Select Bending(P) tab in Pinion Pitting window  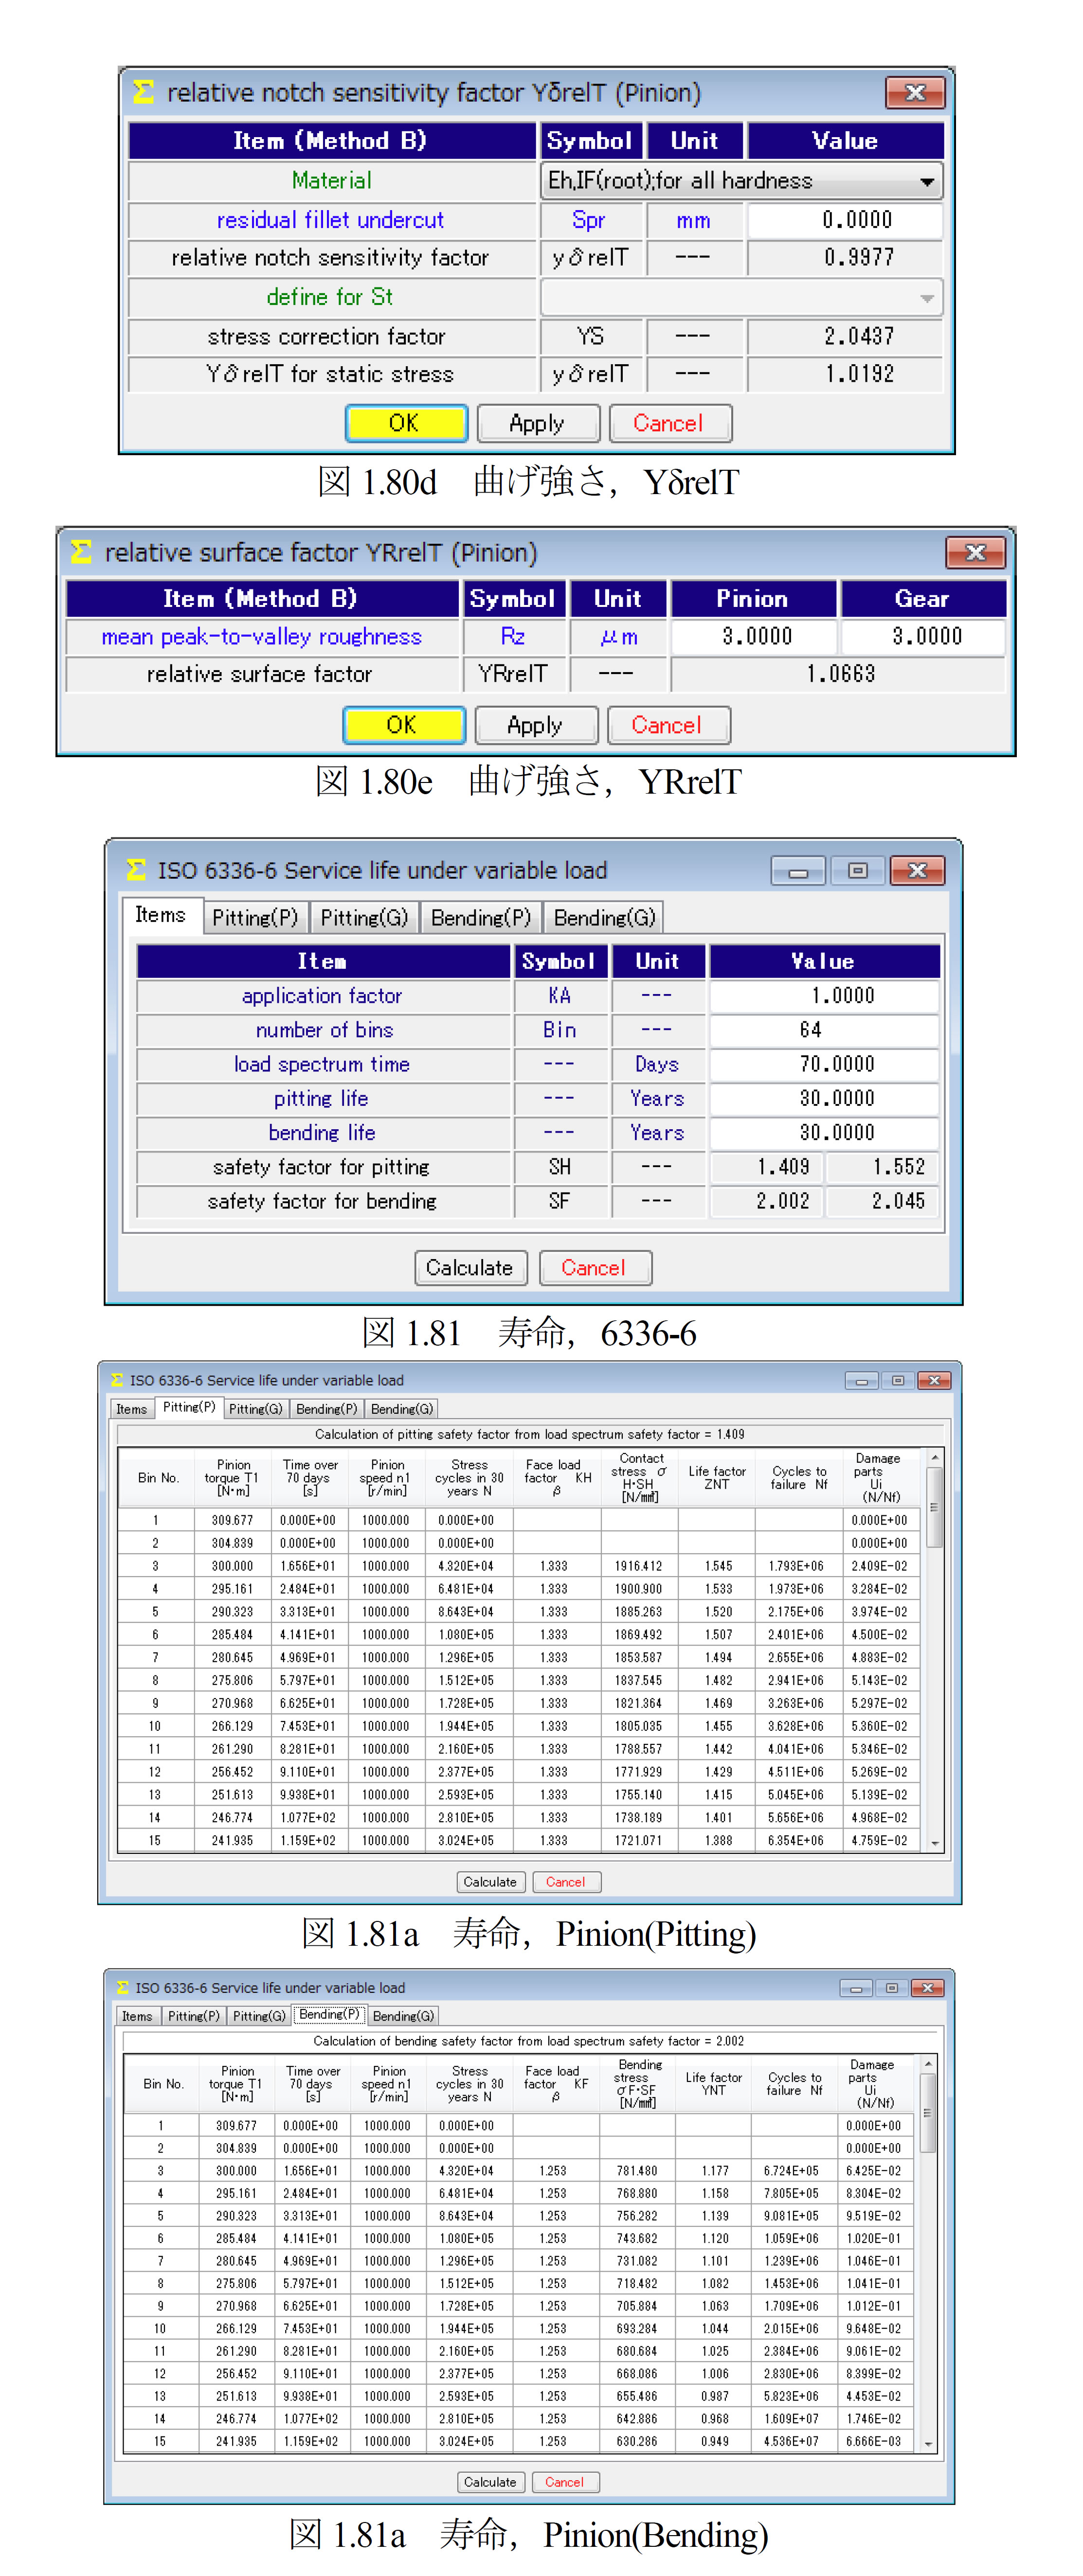(x=327, y=1409)
